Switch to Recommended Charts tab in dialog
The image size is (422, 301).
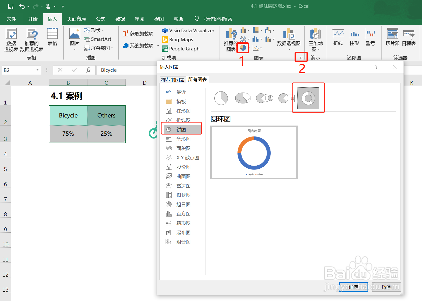tap(173, 80)
